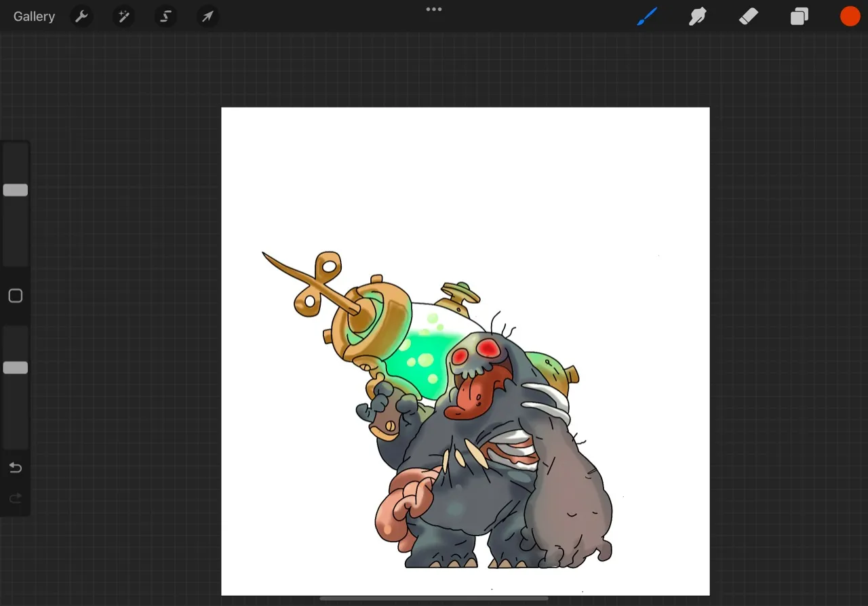The height and width of the screenshot is (606, 868).
Task: Activate the Transform arrow tool
Action: point(208,16)
